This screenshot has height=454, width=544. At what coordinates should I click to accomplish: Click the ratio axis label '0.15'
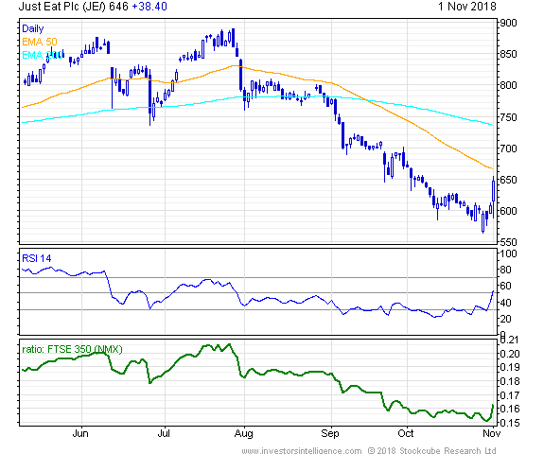click(x=510, y=423)
